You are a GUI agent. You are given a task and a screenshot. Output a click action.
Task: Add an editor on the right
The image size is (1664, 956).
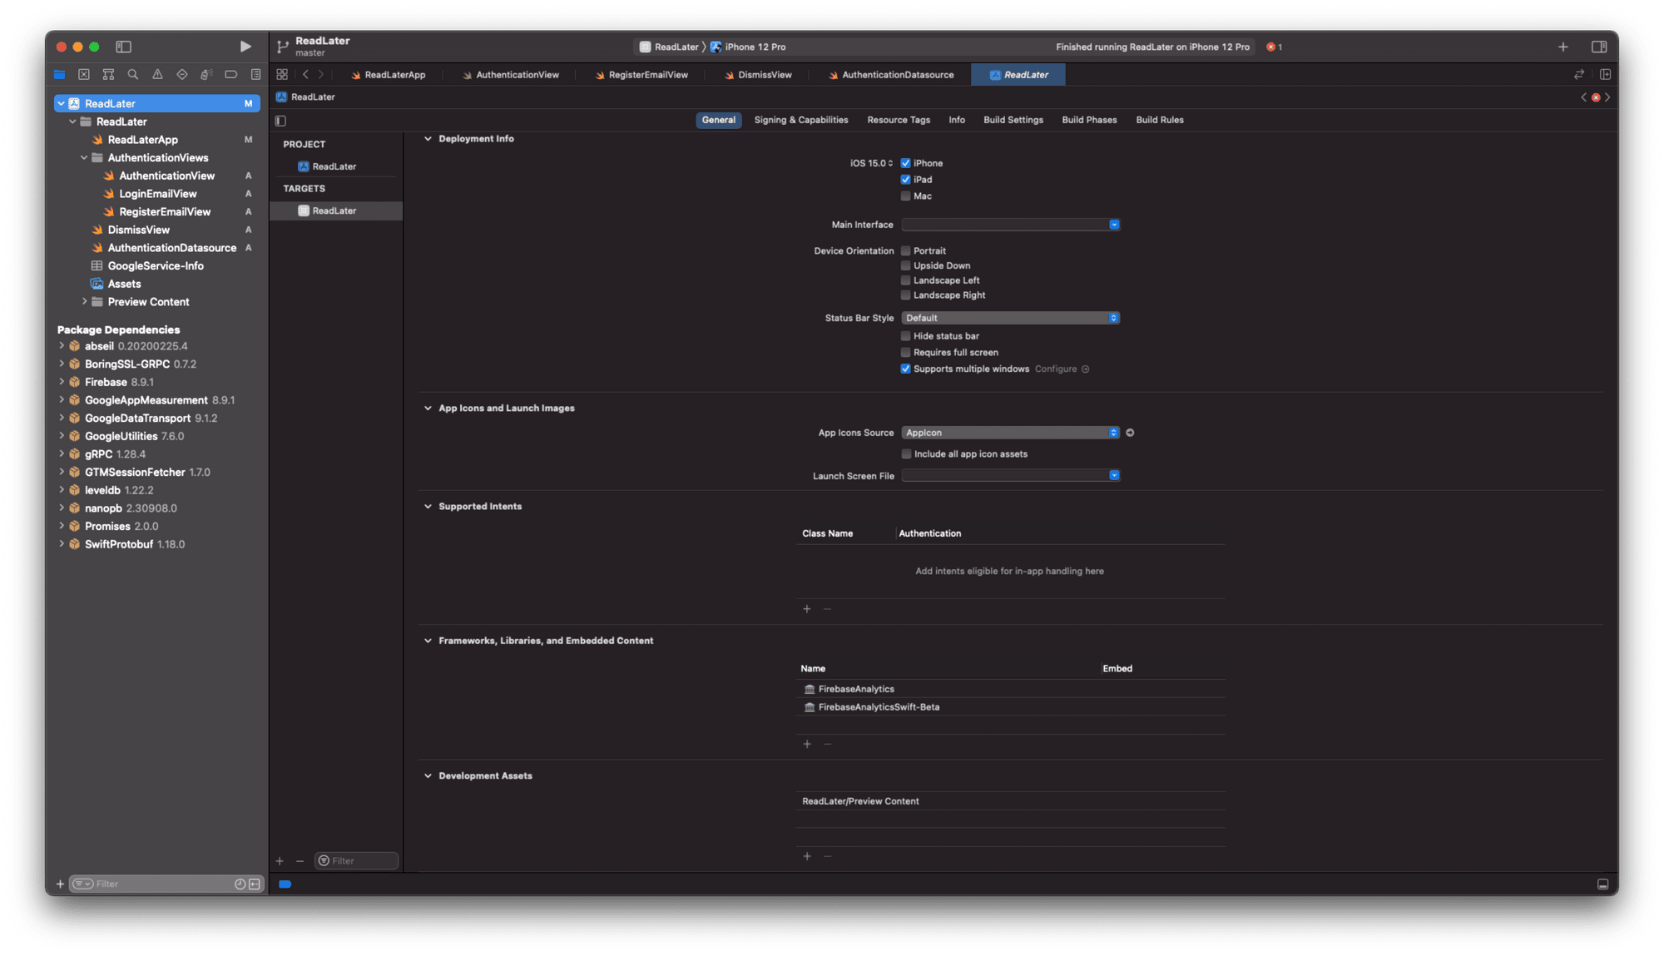point(1606,75)
